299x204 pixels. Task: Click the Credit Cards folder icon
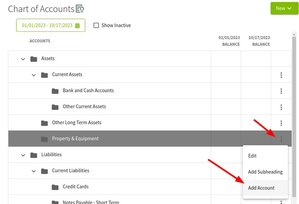click(55, 187)
